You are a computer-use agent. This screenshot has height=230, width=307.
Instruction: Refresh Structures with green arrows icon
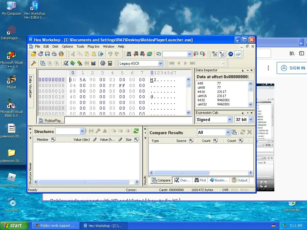(136, 131)
